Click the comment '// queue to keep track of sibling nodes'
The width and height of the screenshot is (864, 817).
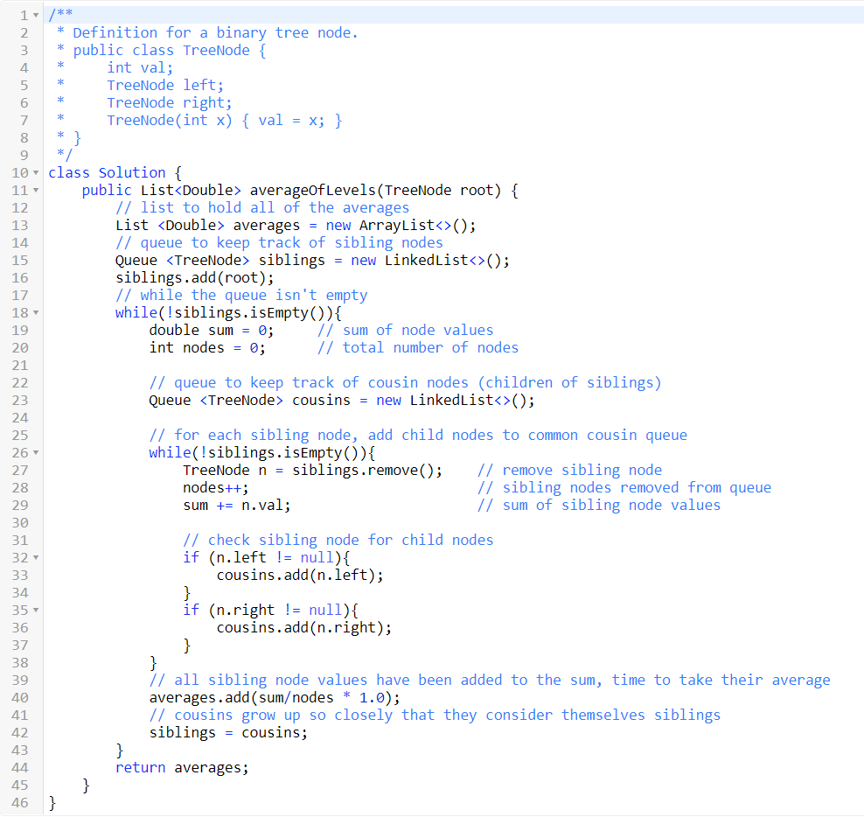279,242
